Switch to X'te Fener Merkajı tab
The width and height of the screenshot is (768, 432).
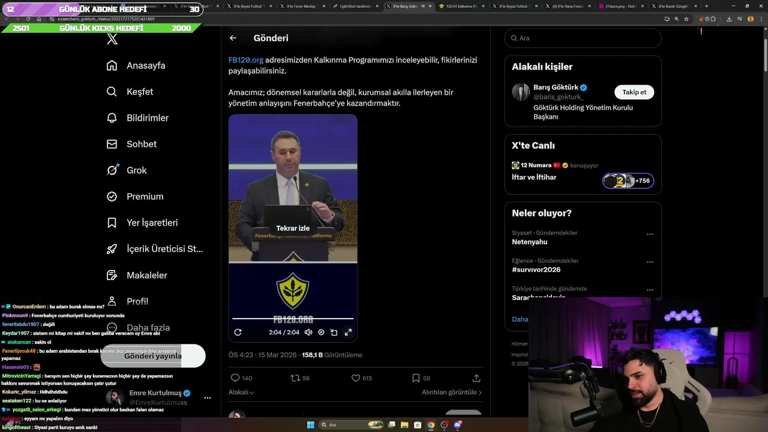tap(301, 6)
